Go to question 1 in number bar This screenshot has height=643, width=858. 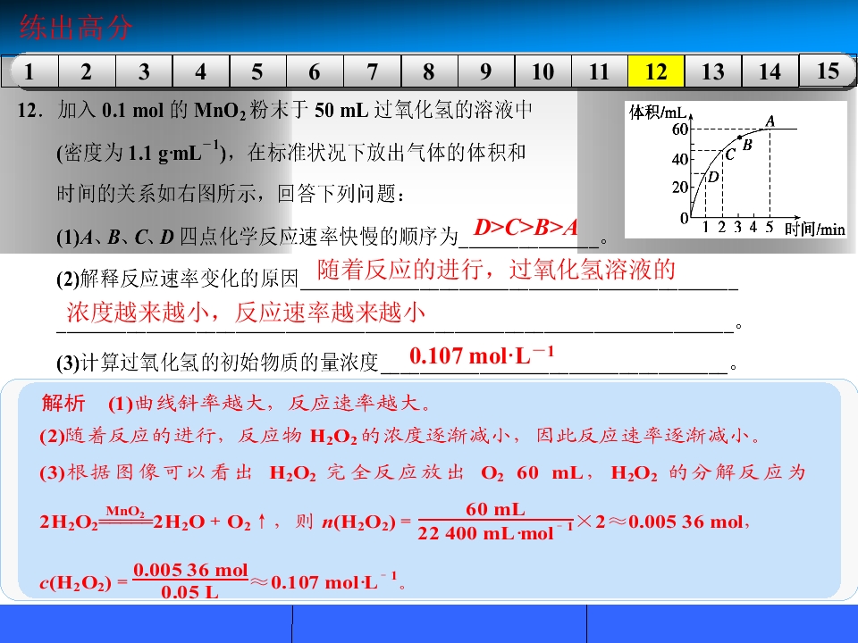point(29,71)
